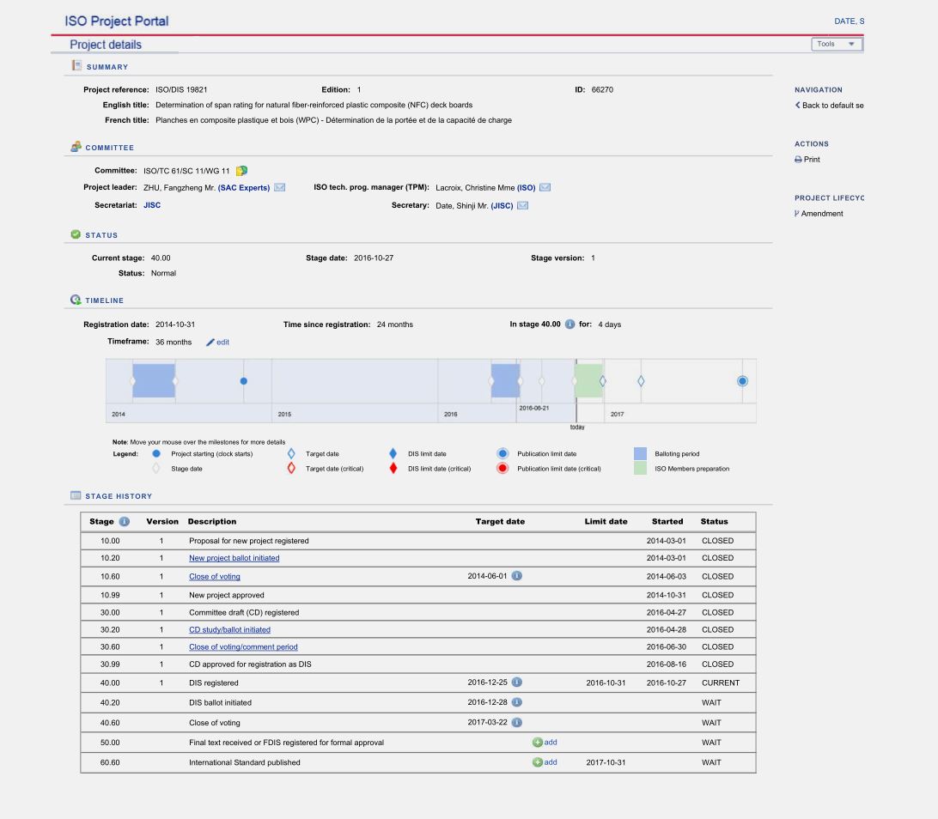Click the email icon beside project leader ZHU
Viewport: 938px width, 819px height.
(x=279, y=188)
